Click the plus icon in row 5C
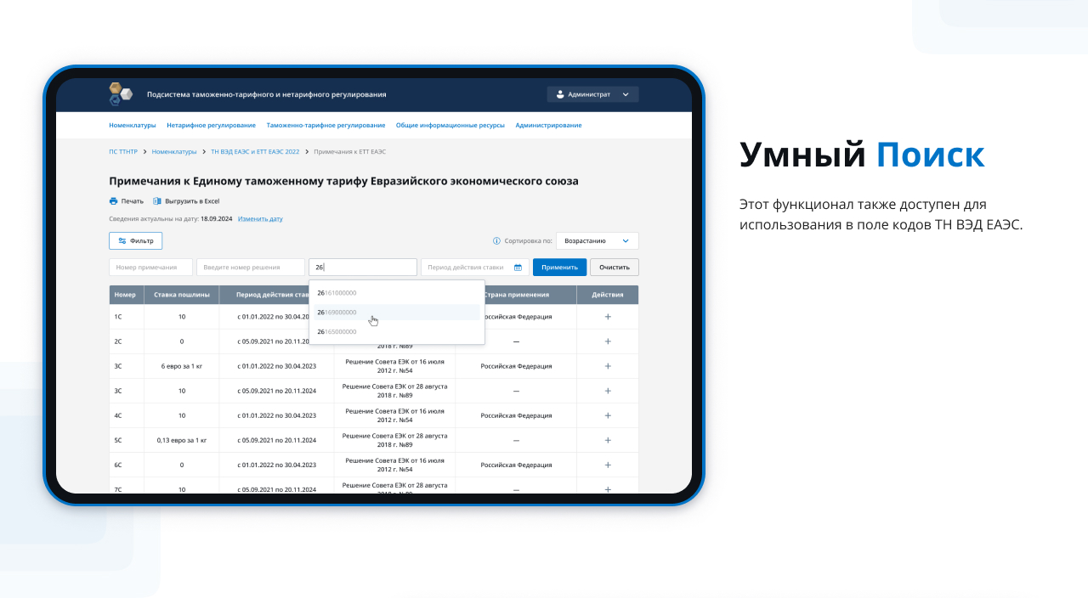This screenshot has width=1088, height=598. click(x=608, y=441)
